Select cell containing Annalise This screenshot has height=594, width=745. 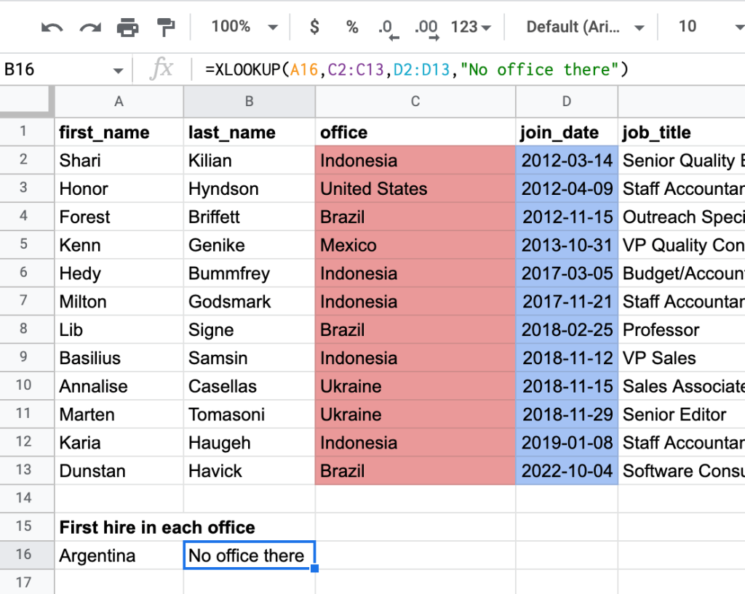pyautogui.click(x=119, y=387)
